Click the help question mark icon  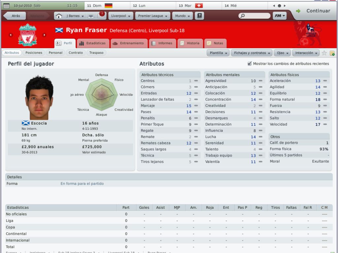pyautogui.click(x=199, y=16)
